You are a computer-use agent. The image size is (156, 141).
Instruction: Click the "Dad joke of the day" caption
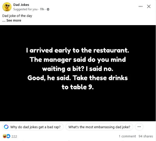point(17,16)
